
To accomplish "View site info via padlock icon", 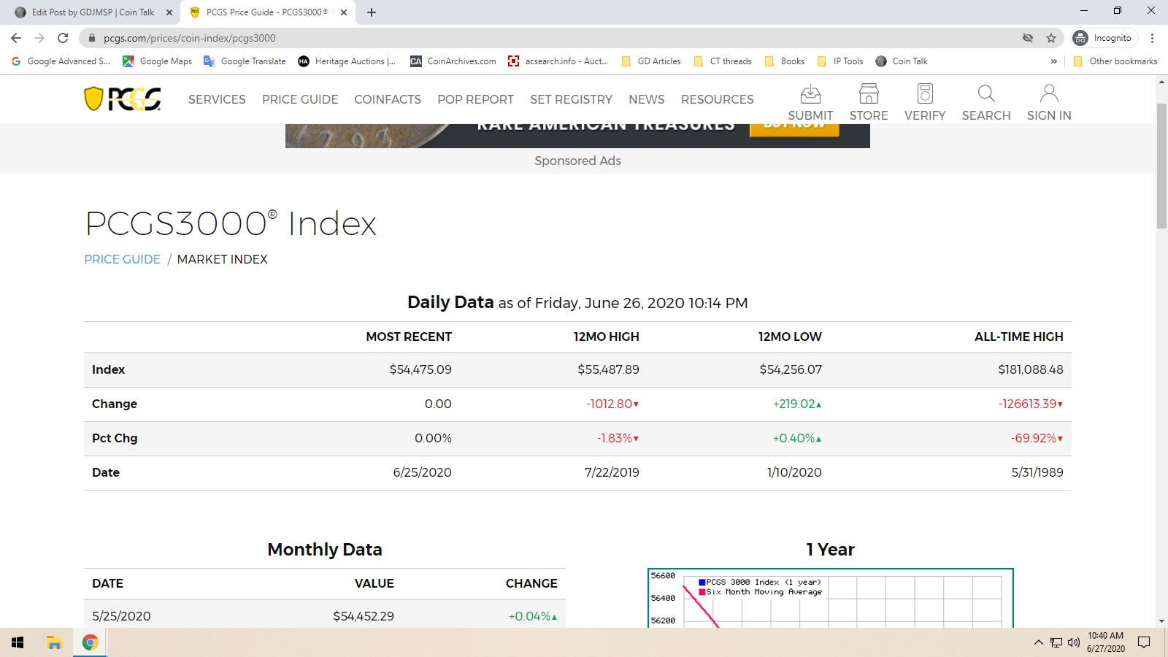I will tap(92, 38).
